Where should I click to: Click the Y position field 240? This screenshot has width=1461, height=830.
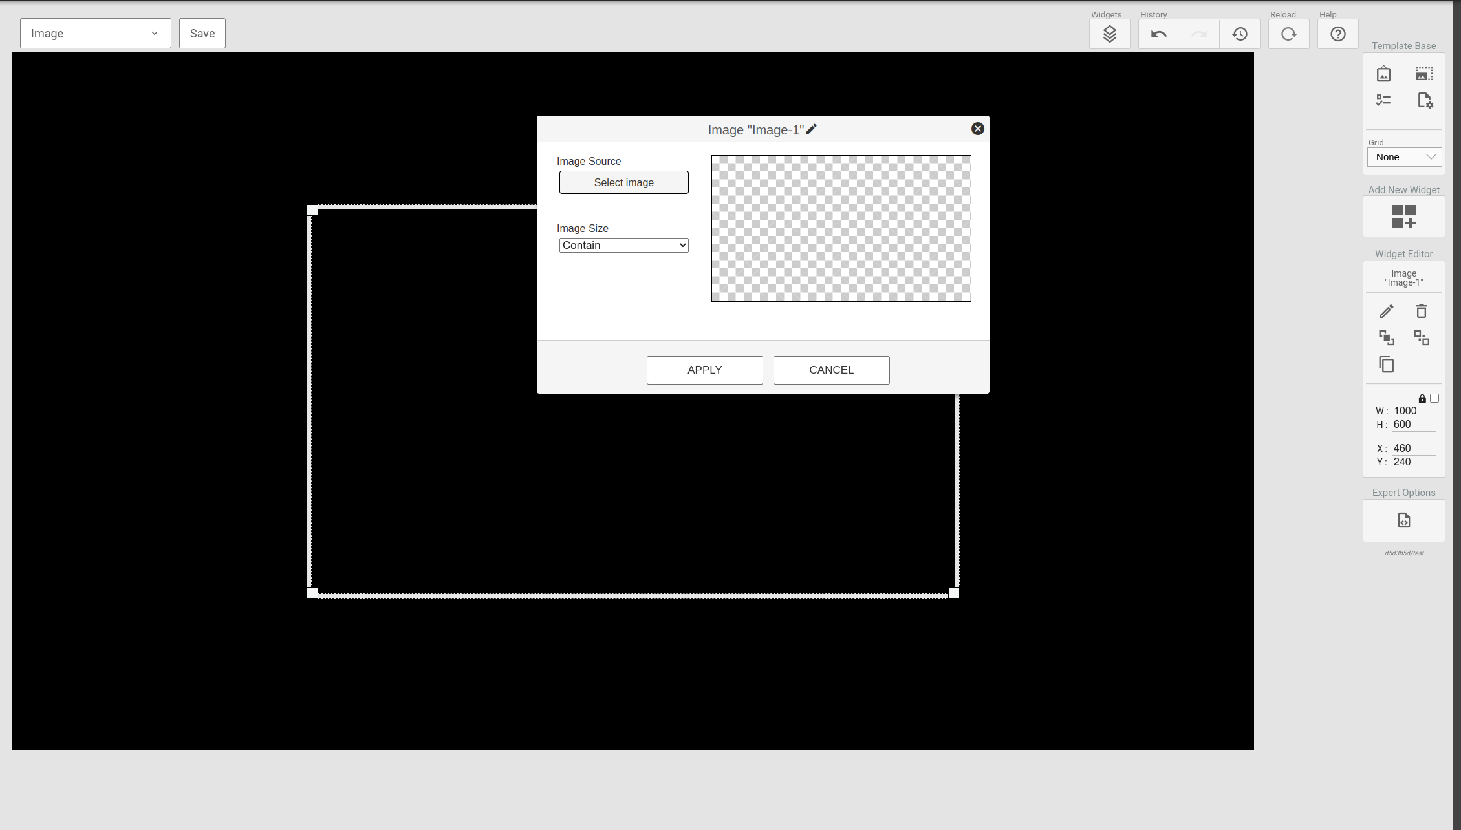[x=1414, y=462]
